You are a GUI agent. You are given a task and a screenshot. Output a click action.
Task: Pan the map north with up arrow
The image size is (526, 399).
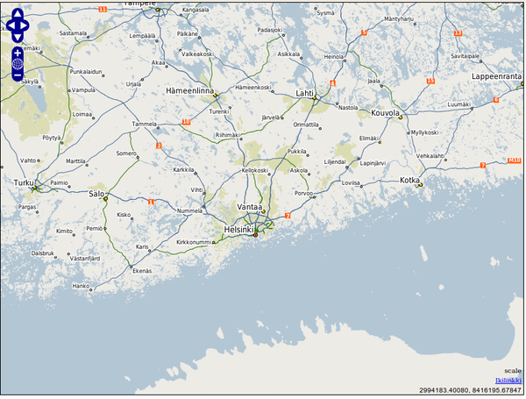tap(18, 14)
